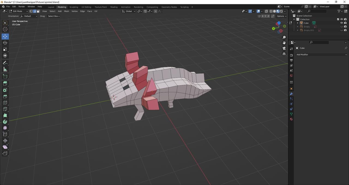349x185 pixels.
Task: Select the Rotate tool
Action: (5, 43)
